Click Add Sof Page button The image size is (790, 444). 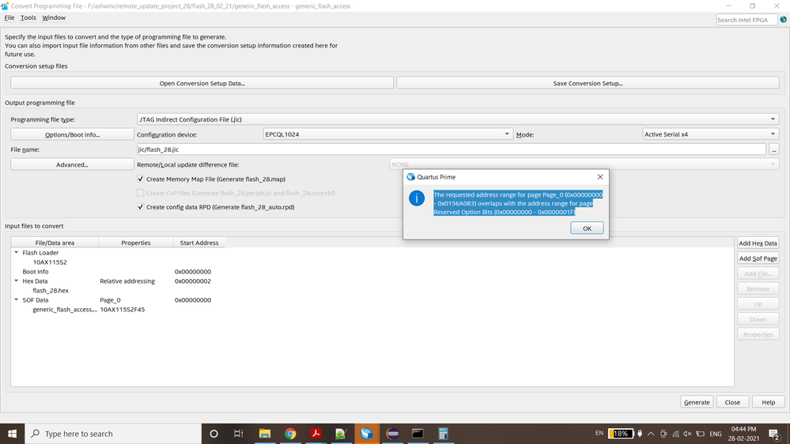pos(758,258)
